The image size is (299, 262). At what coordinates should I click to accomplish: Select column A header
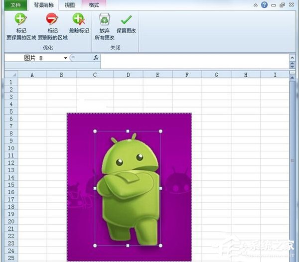(x=32, y=75)
